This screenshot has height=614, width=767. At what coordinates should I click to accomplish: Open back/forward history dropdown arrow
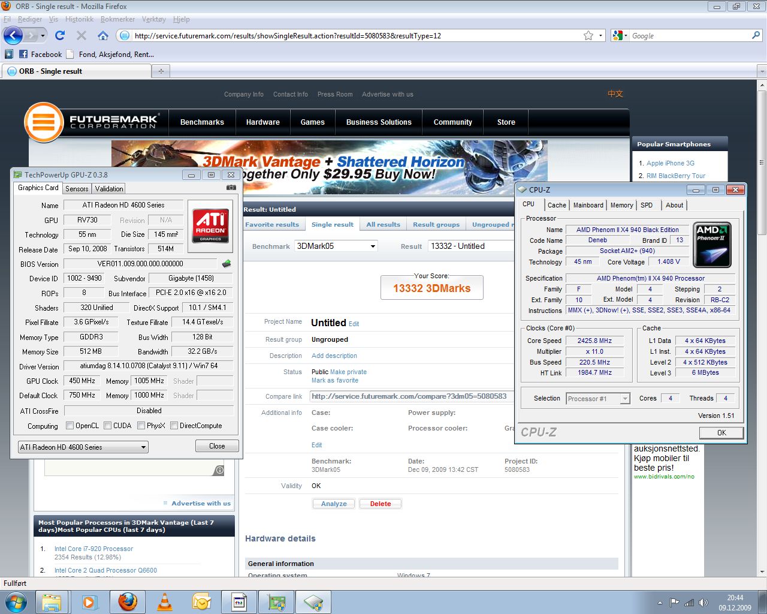[x=43, y=35]
